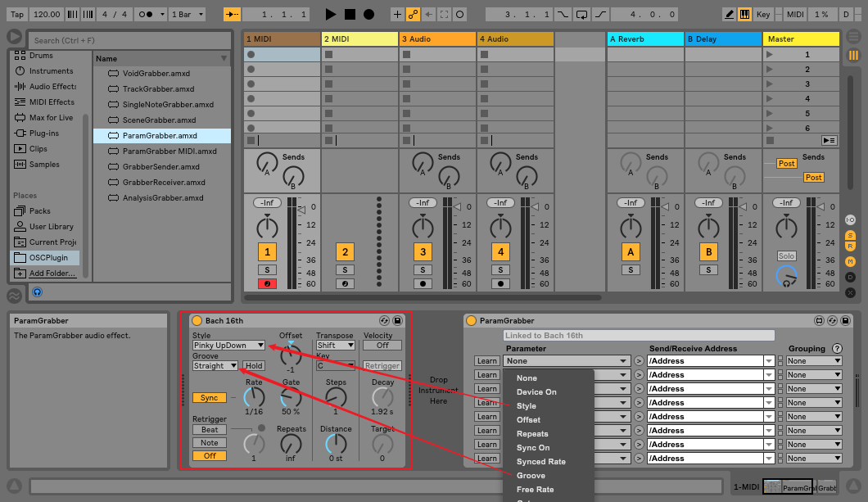Image resolution: width=868 pixels, height=502 pixels.
Task: Click Back to Arrangement button in Master column
Action: coord(829,141)
